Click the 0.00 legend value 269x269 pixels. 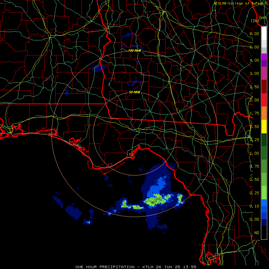254,219
